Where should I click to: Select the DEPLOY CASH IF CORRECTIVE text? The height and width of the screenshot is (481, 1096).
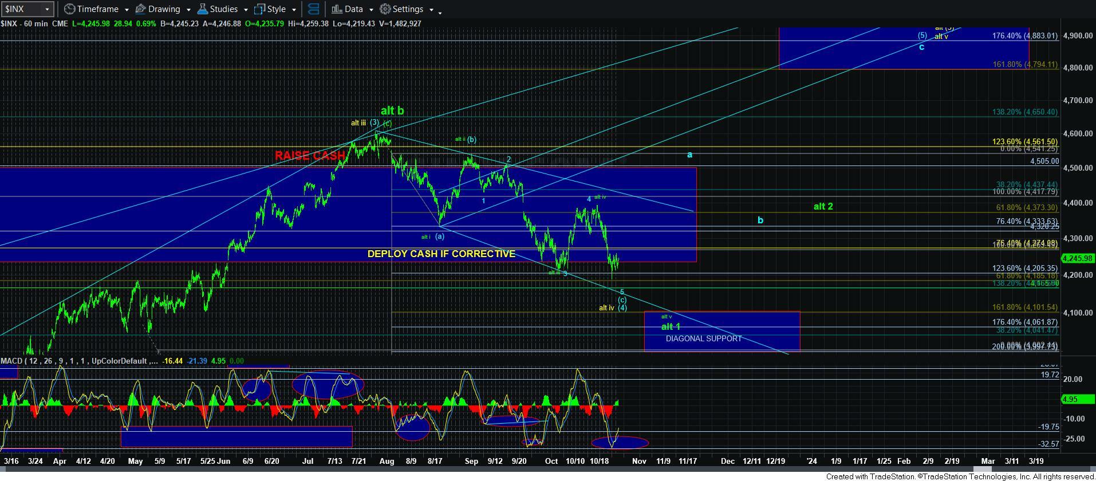click(x=441, y=254)
